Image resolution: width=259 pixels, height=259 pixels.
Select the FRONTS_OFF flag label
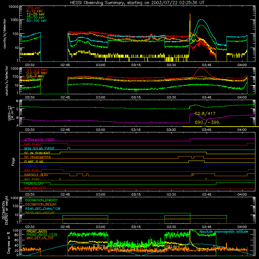(34, 184)
